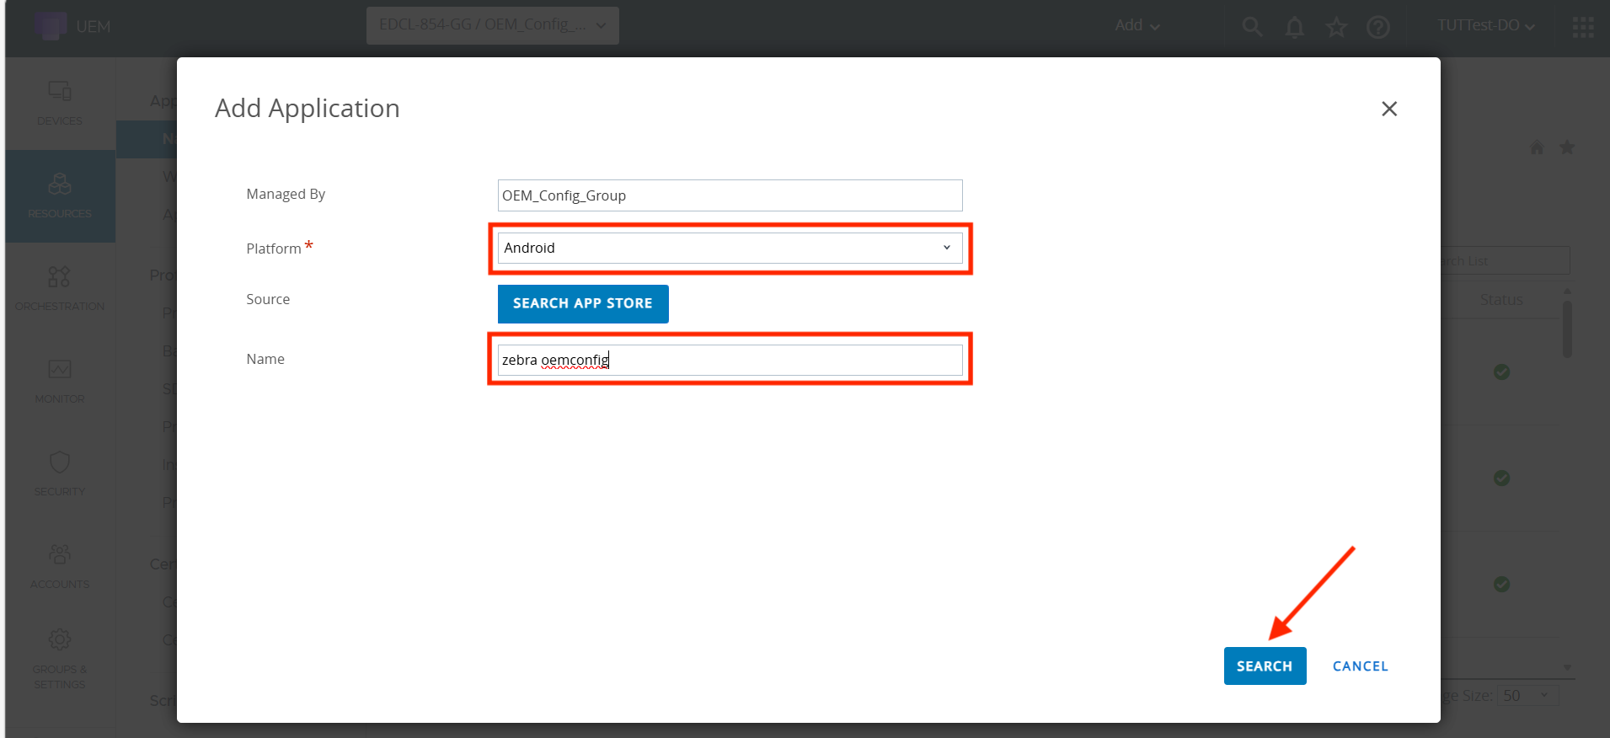This screenshot has width=1610, height=738.
Task: Expand the Add dropdown in header
Action: click(1137, 26)
